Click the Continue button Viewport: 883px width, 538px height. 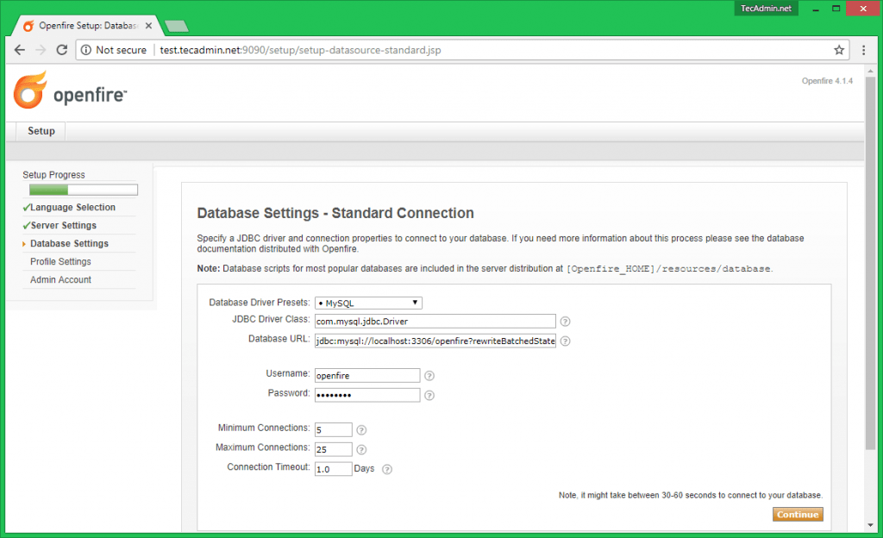click(798, 515)
